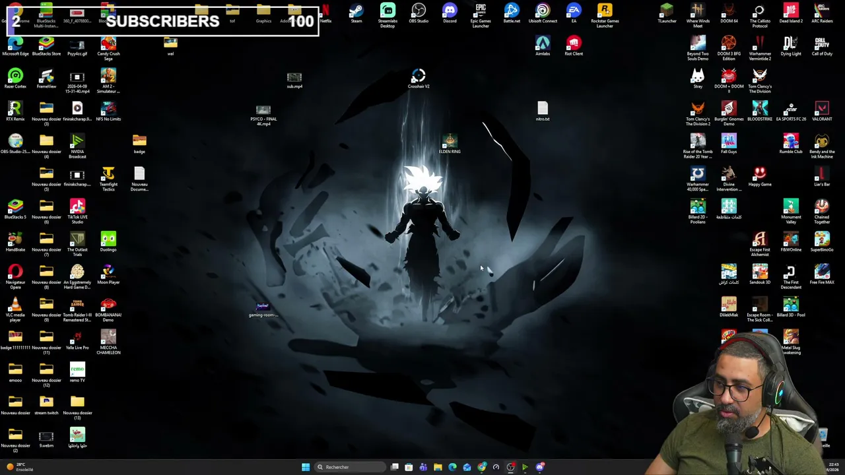Open Google Chrome from the taskbar
Viewport: 845px width, 475px height.
pyautogui.click(x=481, y=467)
